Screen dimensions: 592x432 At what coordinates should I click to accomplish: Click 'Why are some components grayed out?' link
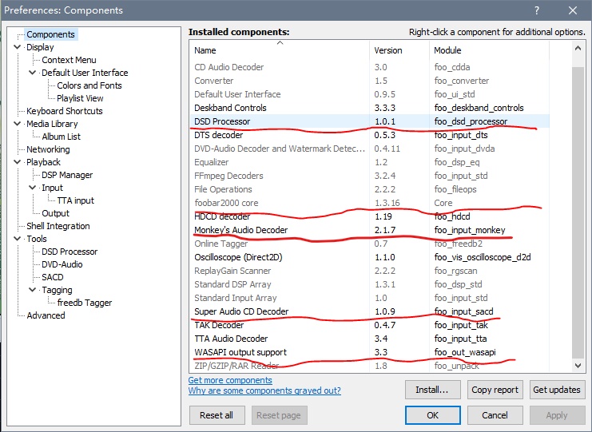coord(264,390)
